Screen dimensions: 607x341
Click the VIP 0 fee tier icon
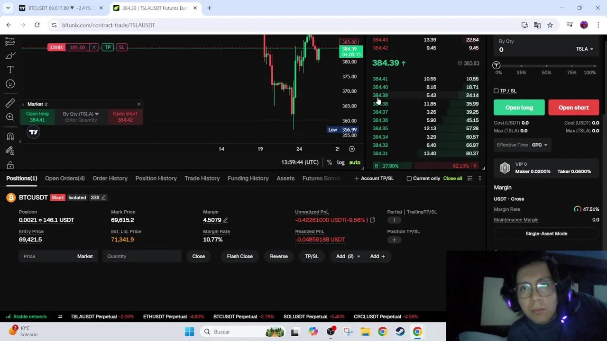[x=505, y=168]
